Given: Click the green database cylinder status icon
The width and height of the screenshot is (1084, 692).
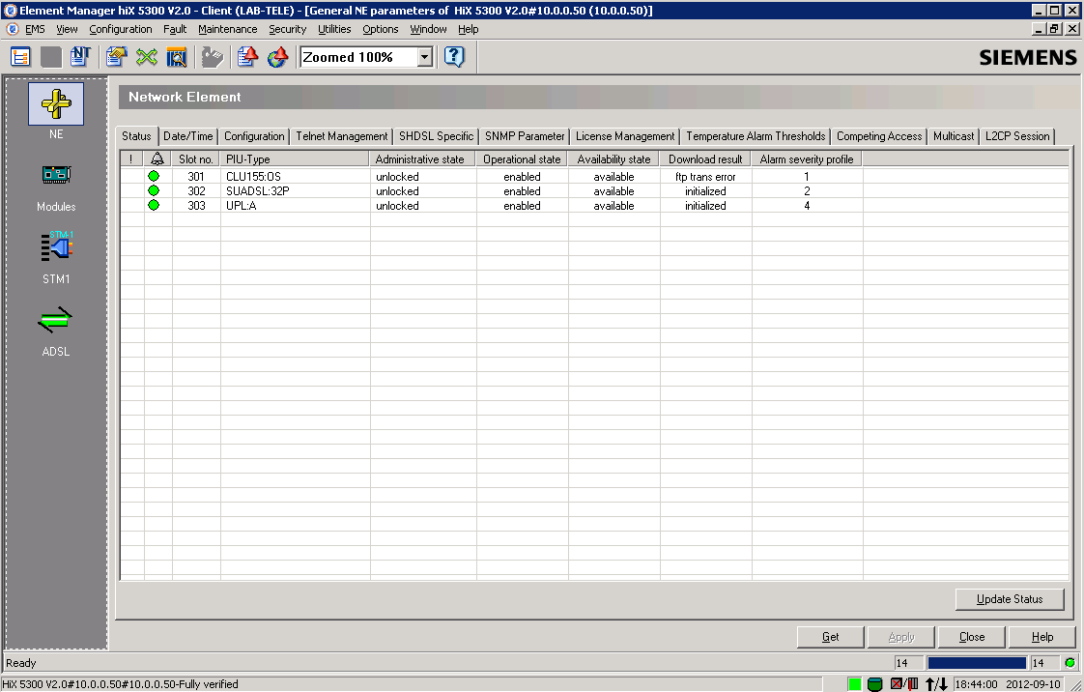Looking at the screenshot, I should click(x=874, y=684).
